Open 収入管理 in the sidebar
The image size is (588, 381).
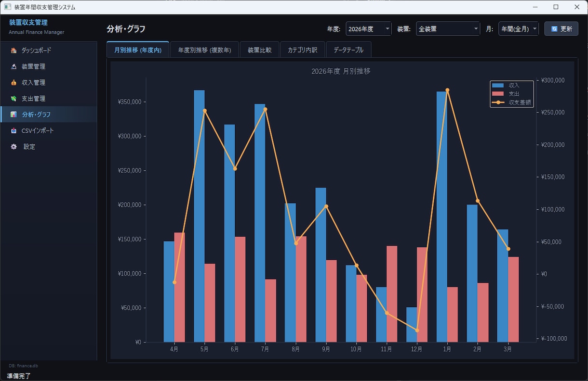pos(49,83)
